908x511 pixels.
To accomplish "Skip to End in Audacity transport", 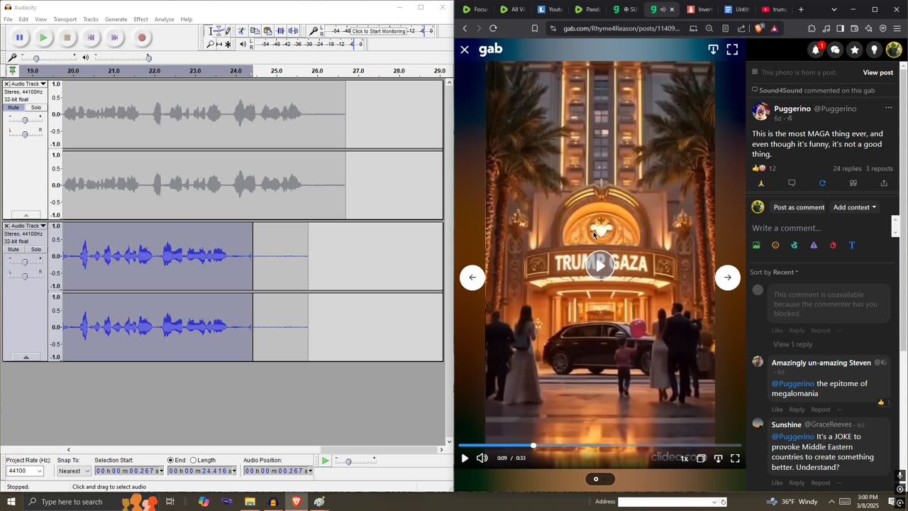I will tap(115, 38).
